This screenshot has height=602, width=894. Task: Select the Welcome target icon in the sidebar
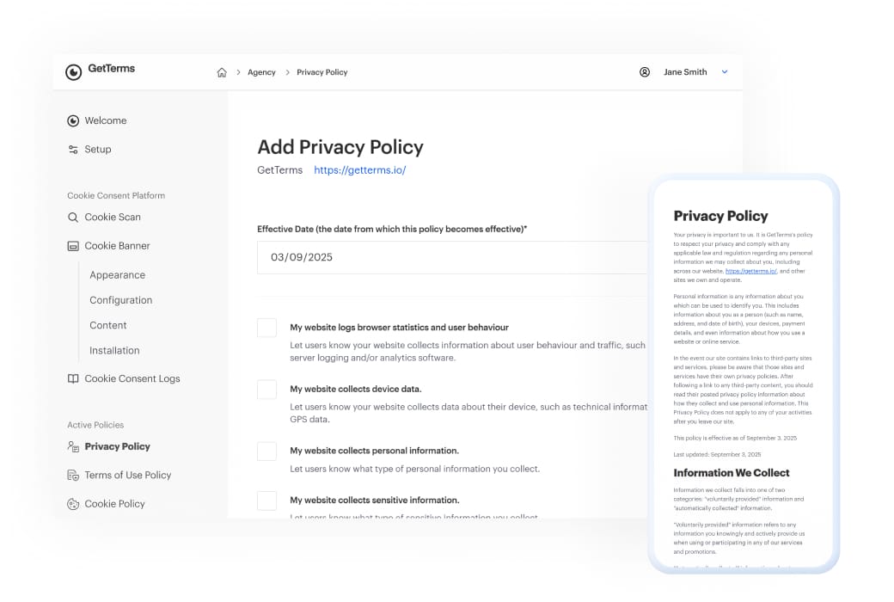point(73,120)
